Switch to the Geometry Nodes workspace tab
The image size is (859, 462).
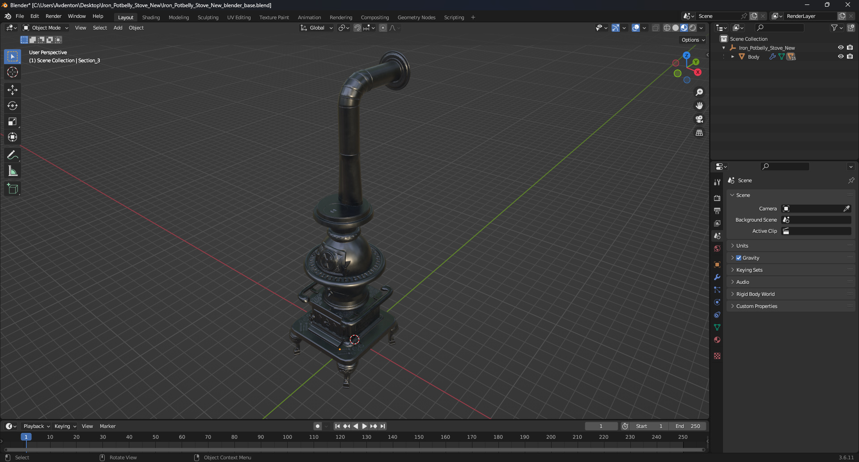(x=416, y=17)
